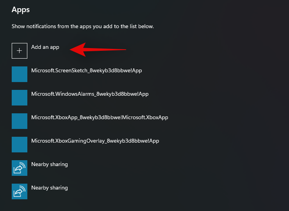Select the Microsoft.XboxApp blue tile icon
Viewport: 289px width, 211px height.
pos(20,121)
